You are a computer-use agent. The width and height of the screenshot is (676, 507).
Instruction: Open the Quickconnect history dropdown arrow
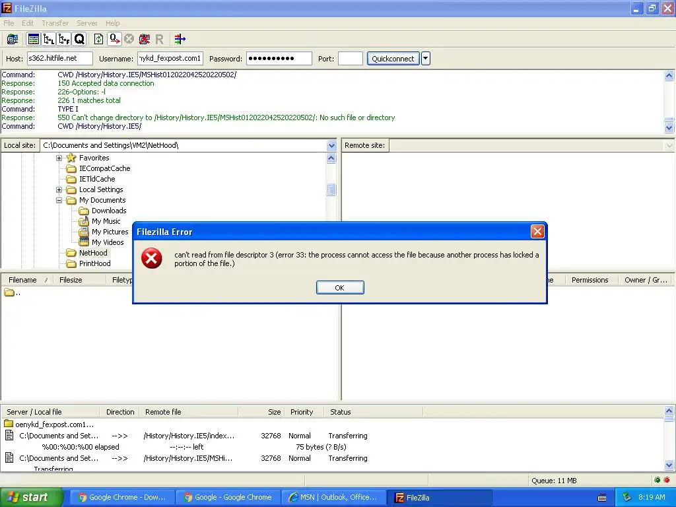click(x=426, y=58)
